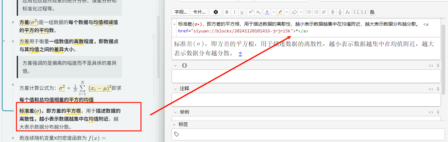Screen dimensions: 448x142
Task: Click the text 标准差(σ)，即方差的平方根 in notes
Action: (50, 111)
